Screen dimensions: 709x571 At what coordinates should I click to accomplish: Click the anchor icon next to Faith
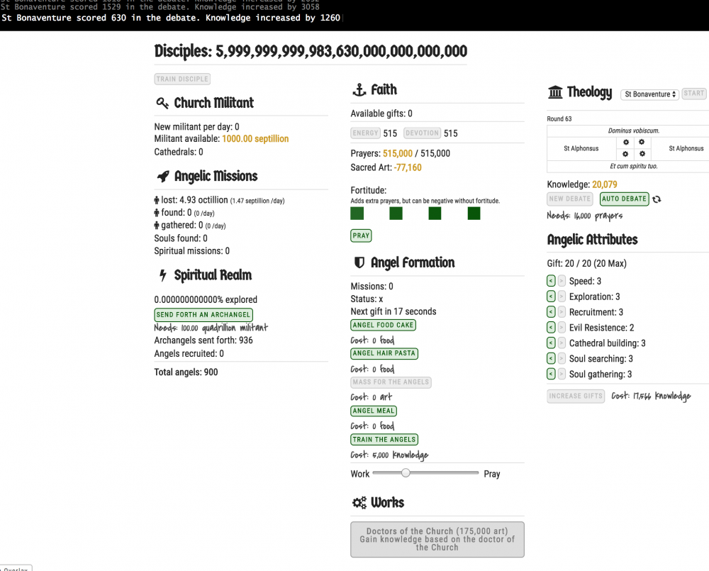[359, 89]
